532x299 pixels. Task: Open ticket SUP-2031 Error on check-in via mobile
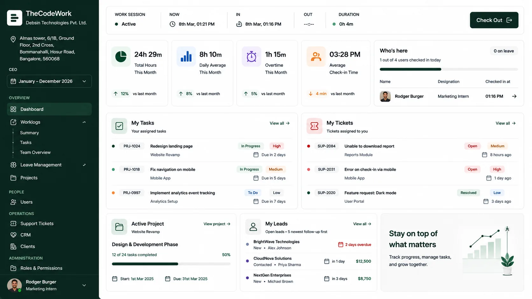tap(412, 173)
